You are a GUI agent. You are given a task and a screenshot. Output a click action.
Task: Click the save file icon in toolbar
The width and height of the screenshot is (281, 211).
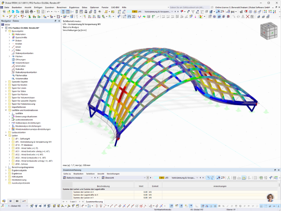(x=27, y=12)
